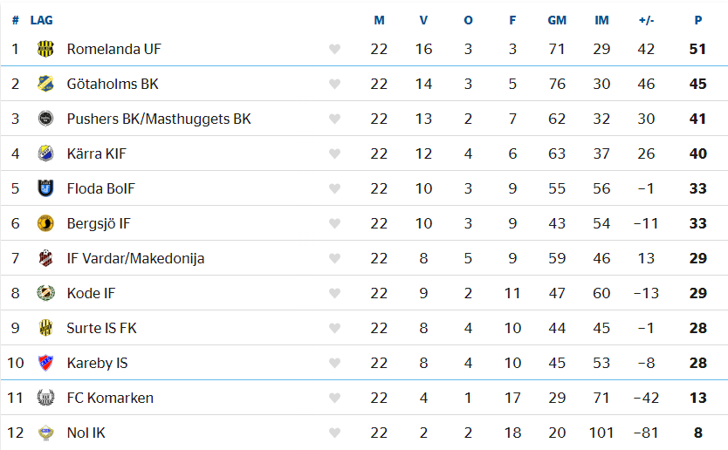Favorite Romelanda UF with the heart
The image size is (728, 450).
(334, 49)
